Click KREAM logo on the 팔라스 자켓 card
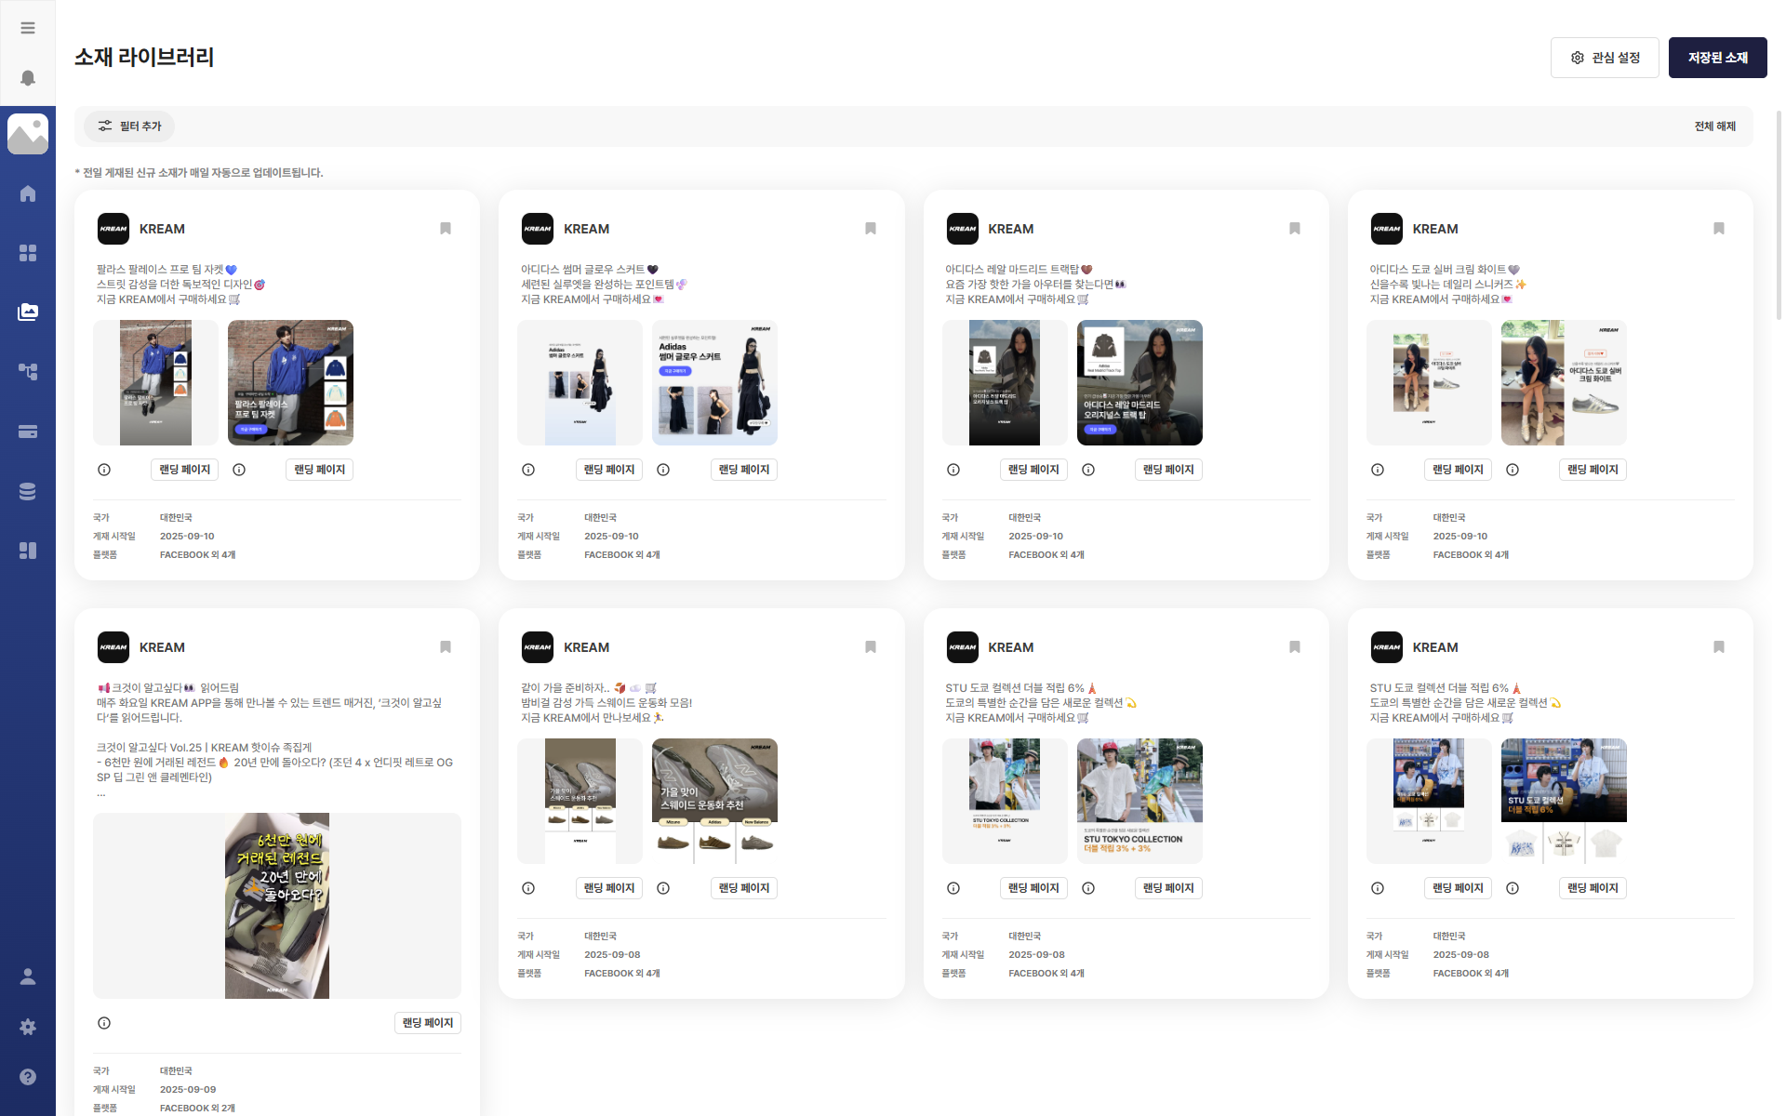Viewport: 1786px width, 1116px height. [x=113, y=229]
